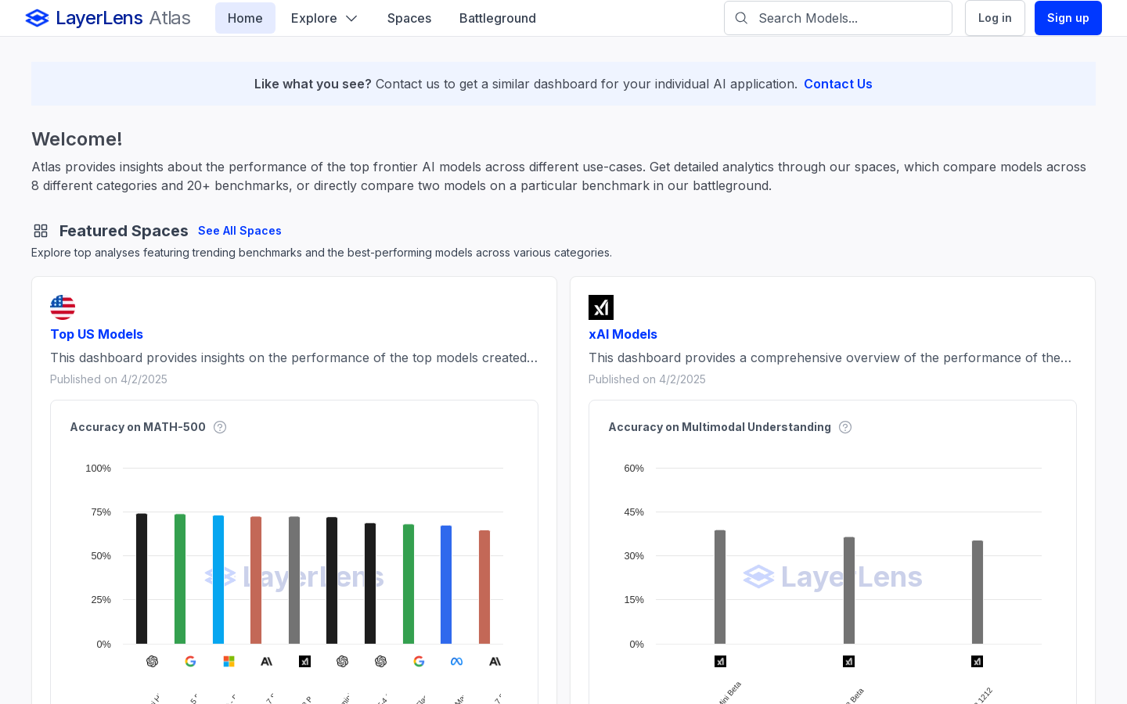This screenshot has height=704, width=1127.
Task: Click the Accuracy on Multimodal Understanding title
Action: coord(720,427)
